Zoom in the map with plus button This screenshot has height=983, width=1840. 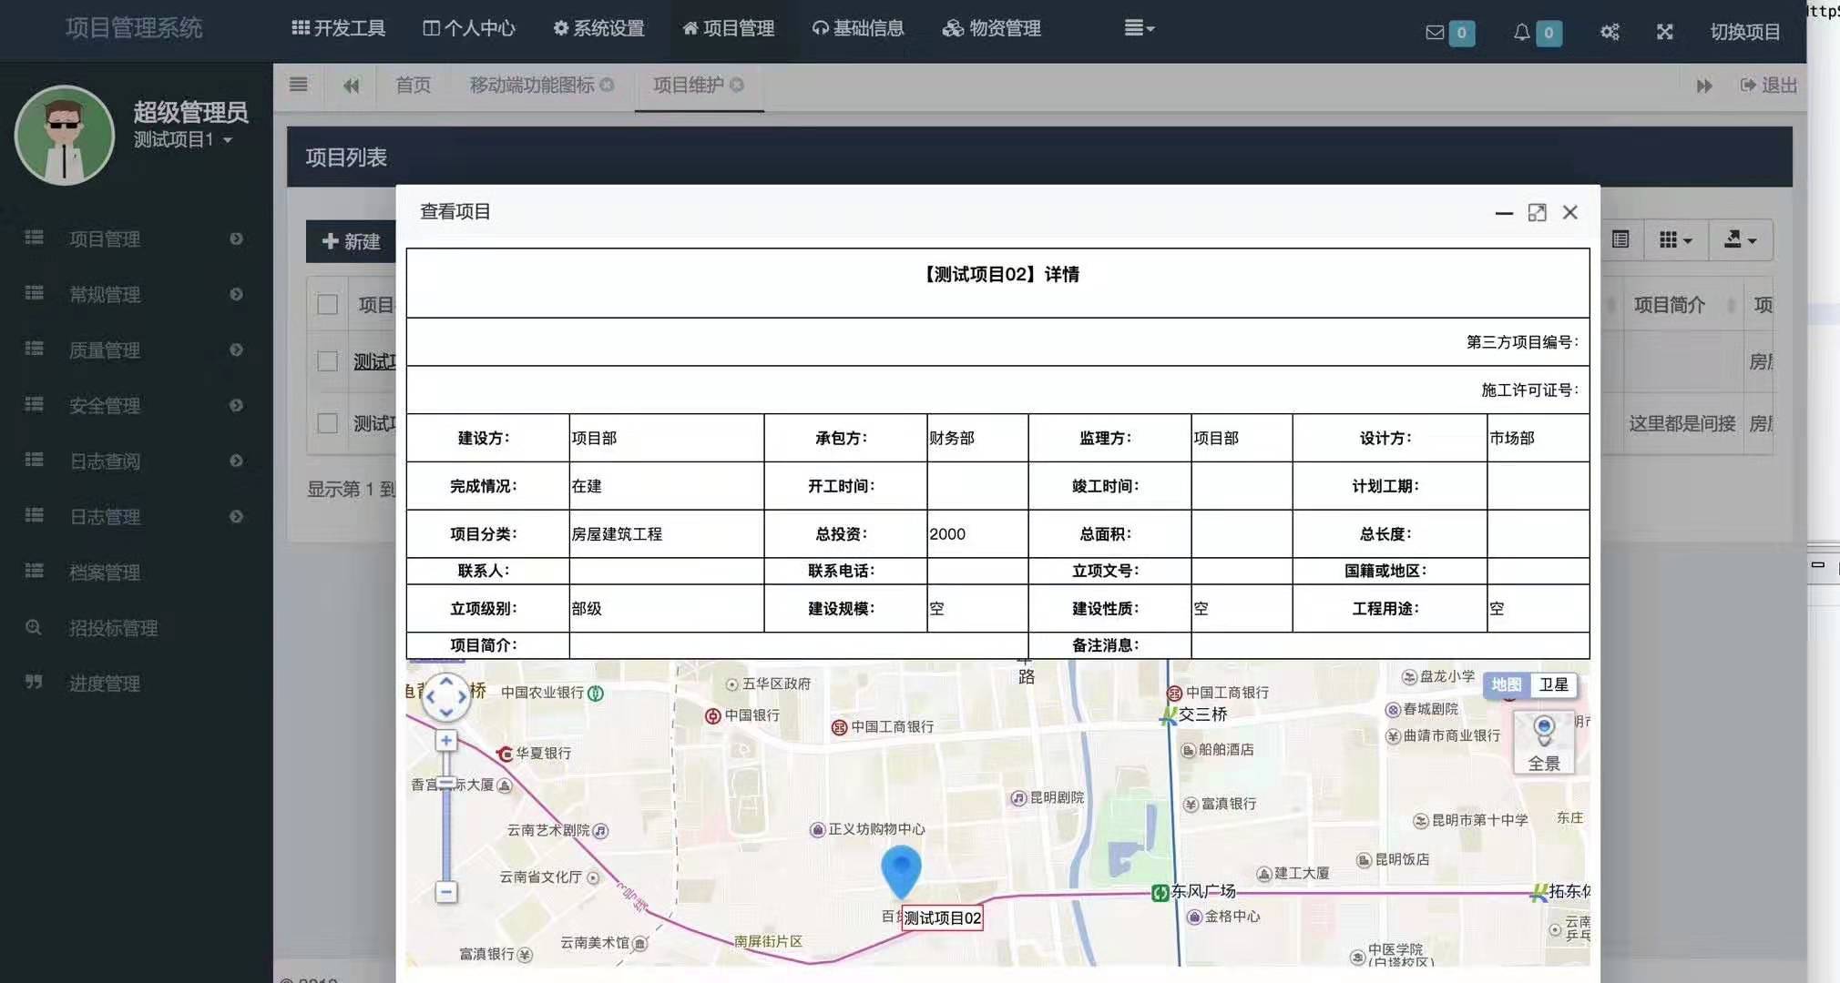click(445, 741)
